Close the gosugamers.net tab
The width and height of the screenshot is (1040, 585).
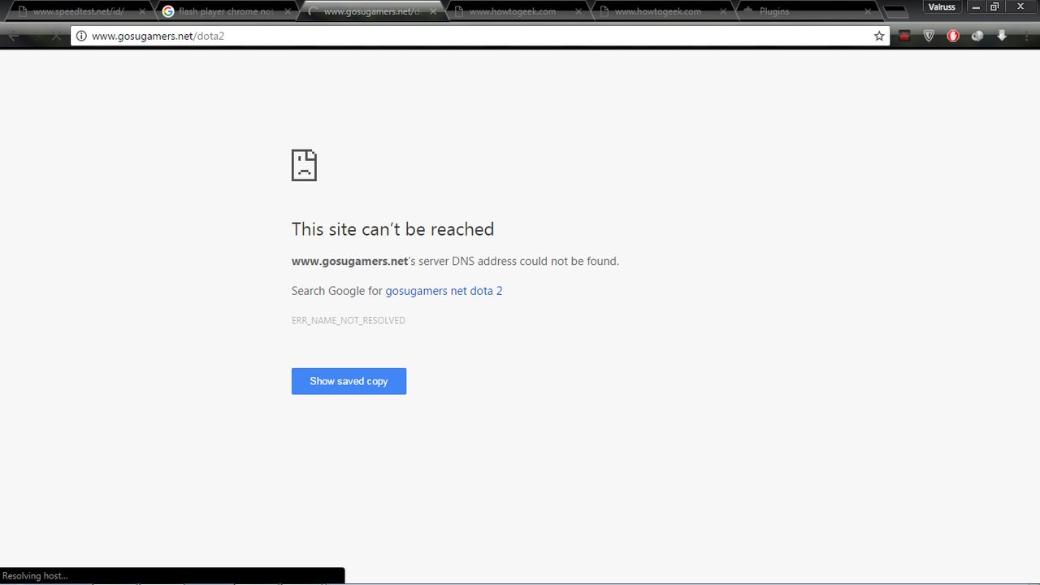tap(433, 11)
